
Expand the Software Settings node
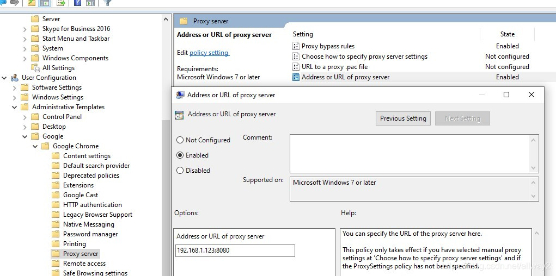point(14,88)
